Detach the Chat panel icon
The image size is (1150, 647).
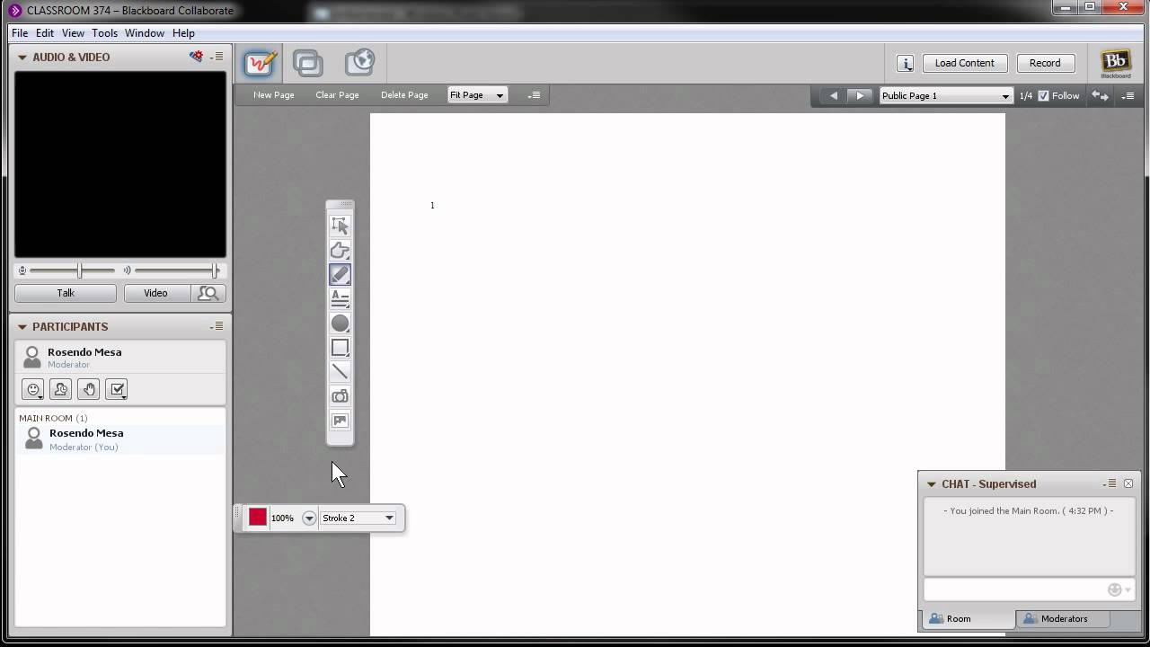click(1128, 483)
